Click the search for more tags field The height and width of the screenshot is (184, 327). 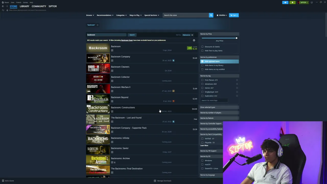point(214,100)
